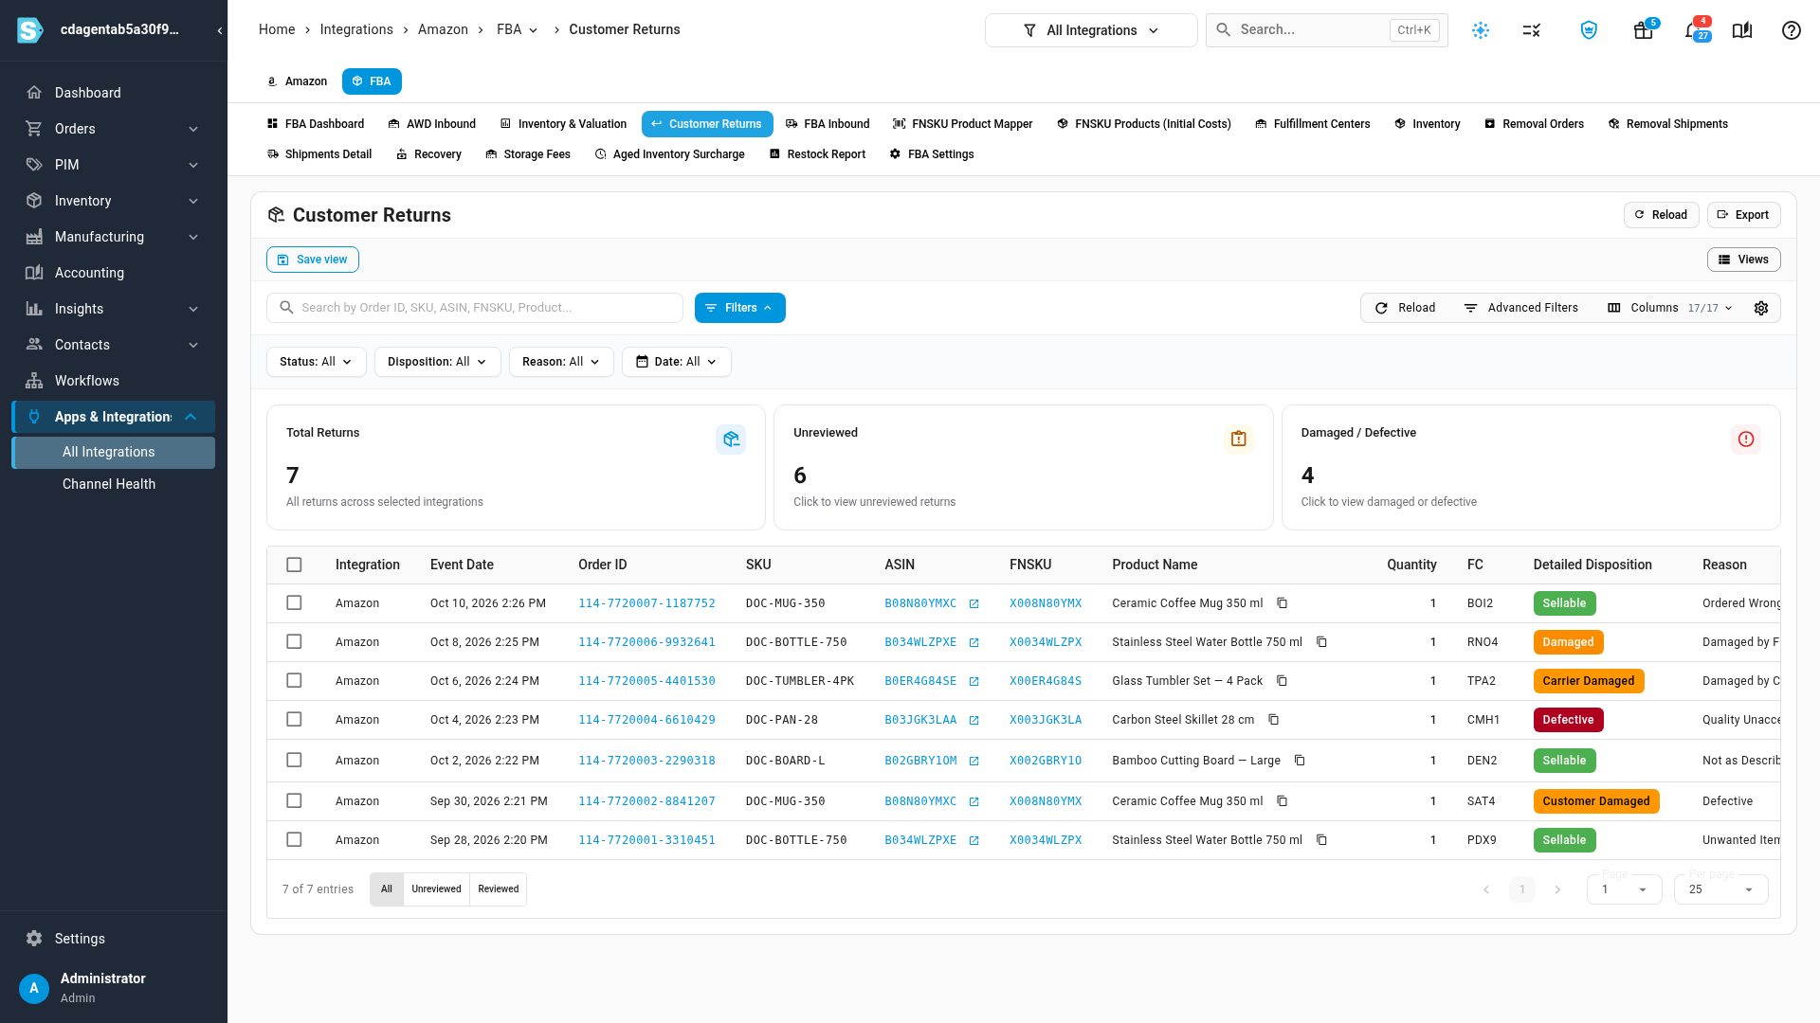Open the Status: All dropdown
1820x1023 pixels.
pyautogui.click(x=317, y=362)
